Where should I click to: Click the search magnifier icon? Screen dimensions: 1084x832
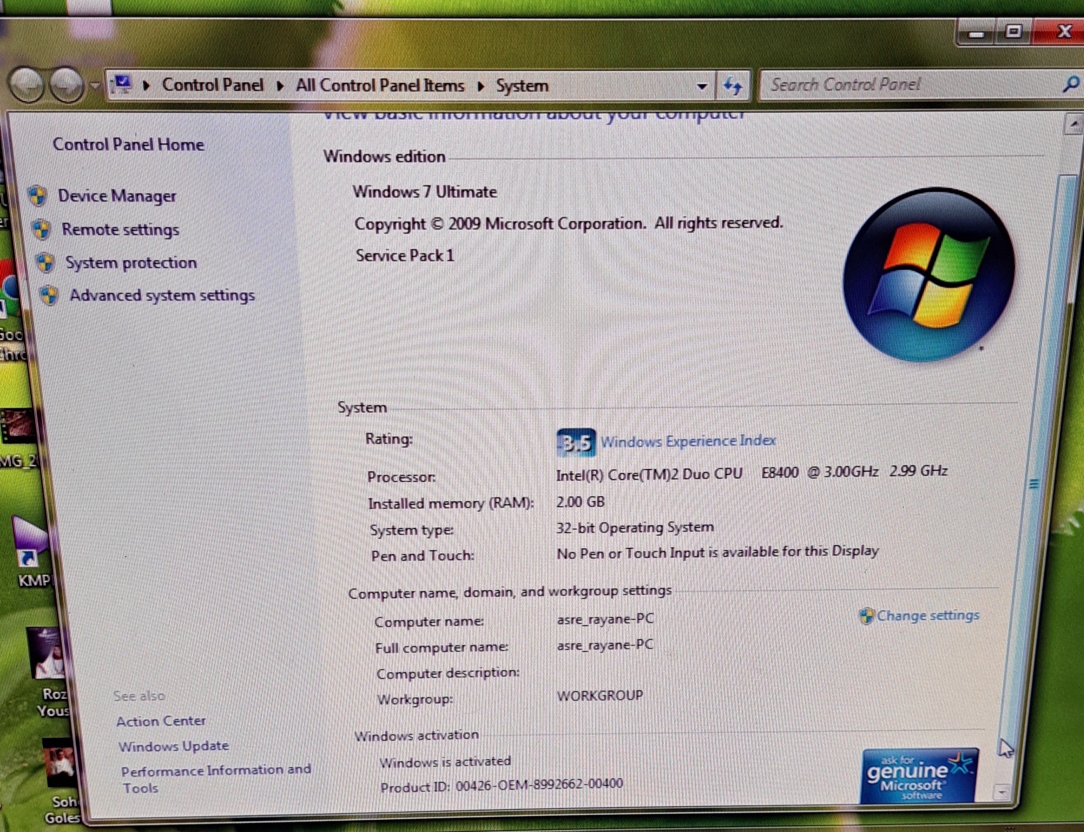[1070, 85]
